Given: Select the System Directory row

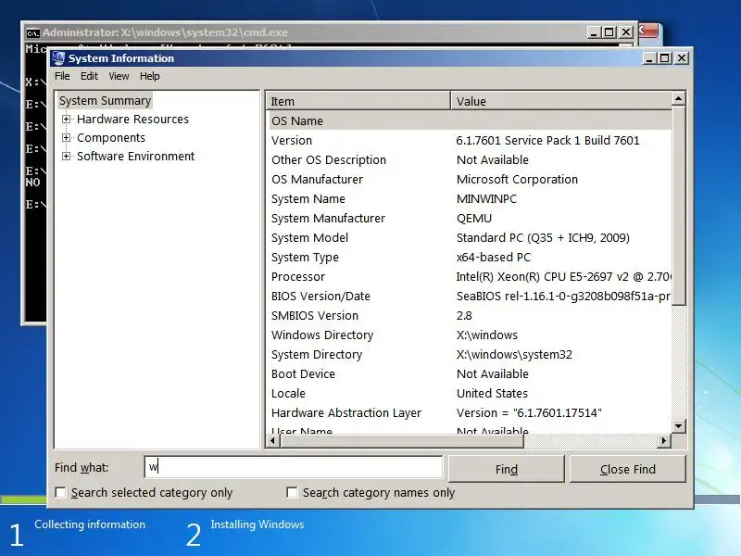Looking at the screenshot, I should tap(470, 354).
